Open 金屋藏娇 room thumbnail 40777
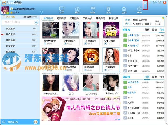Screen dimensions: 168x125 coord(111,56)
